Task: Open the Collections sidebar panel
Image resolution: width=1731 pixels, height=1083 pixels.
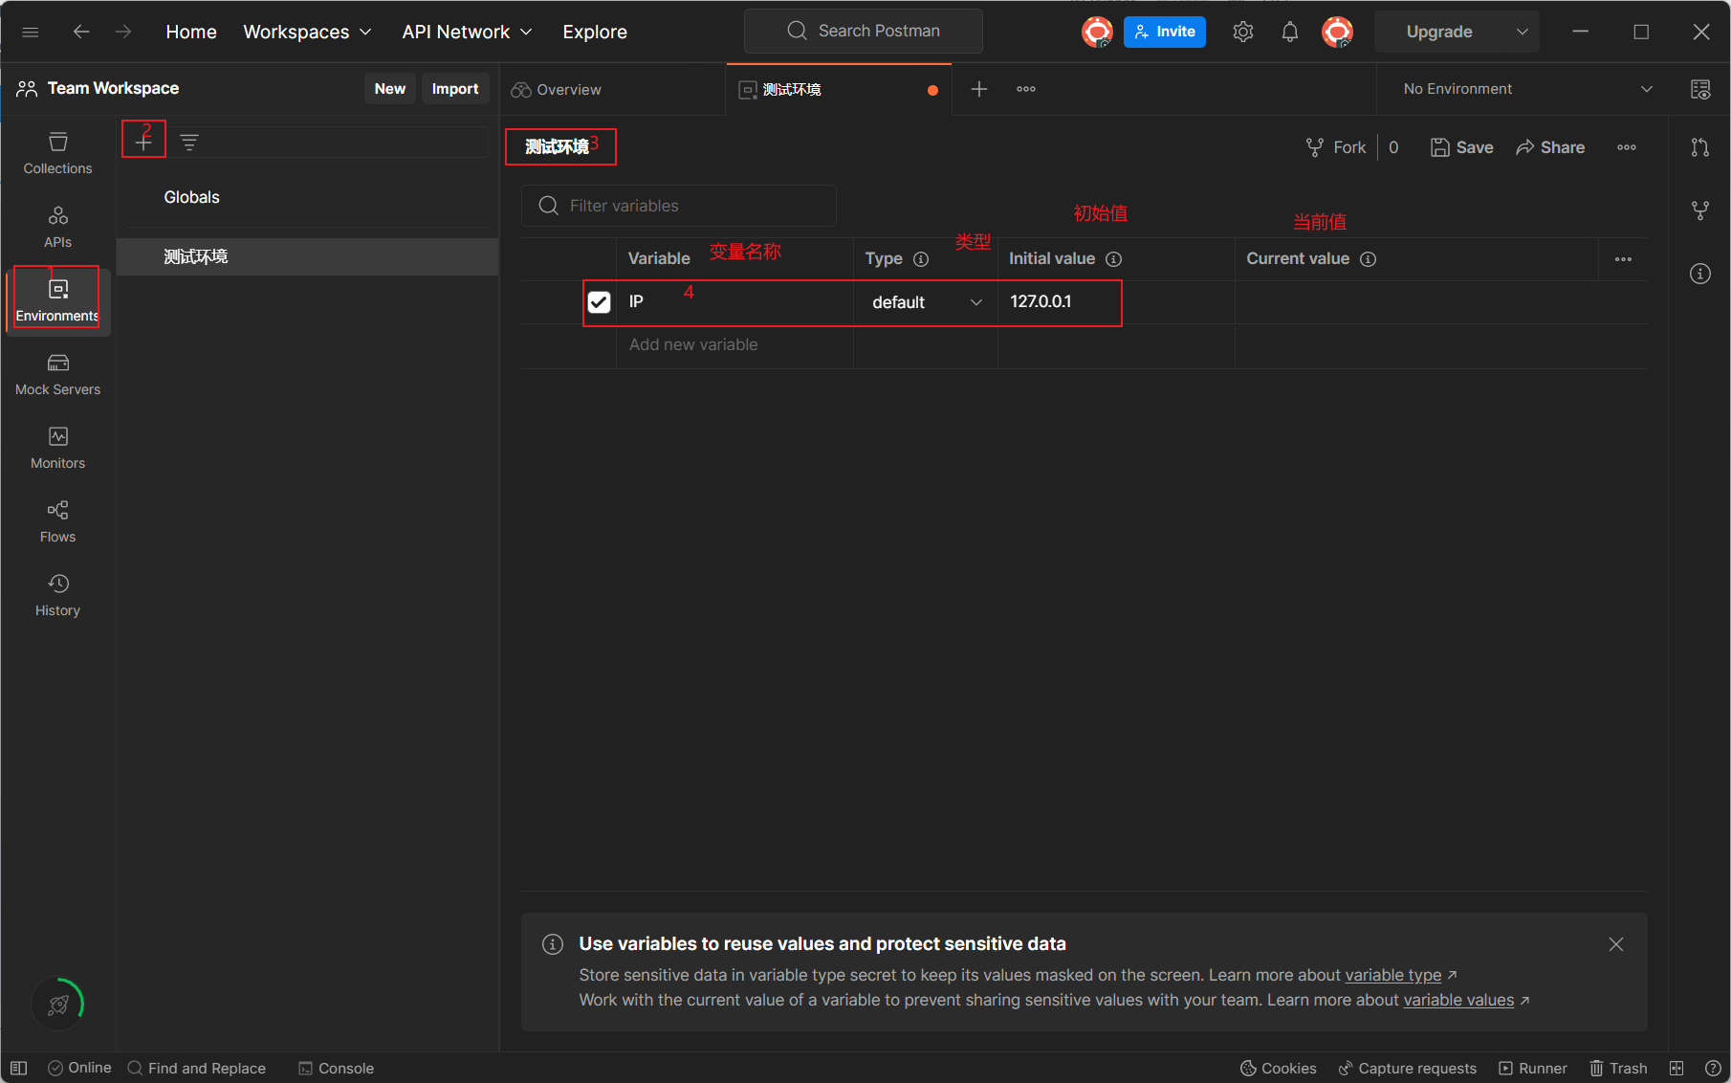Action: [57, 153]
